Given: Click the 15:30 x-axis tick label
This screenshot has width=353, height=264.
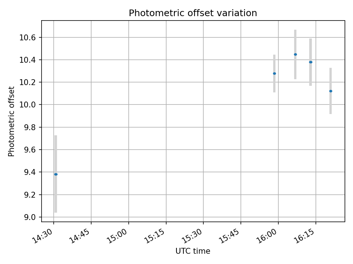Looking at the screenshot, I should point(193,236).
